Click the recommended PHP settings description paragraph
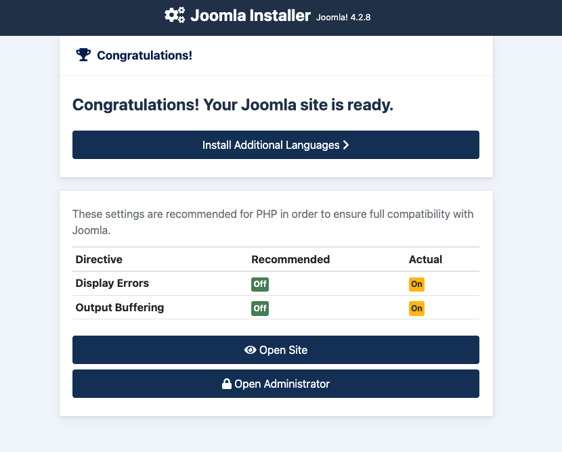The image size is (562, 452). tap(273, 222)
